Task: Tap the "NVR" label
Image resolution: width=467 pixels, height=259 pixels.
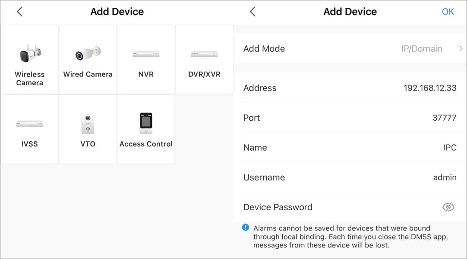Action: (x=146, y=75)
